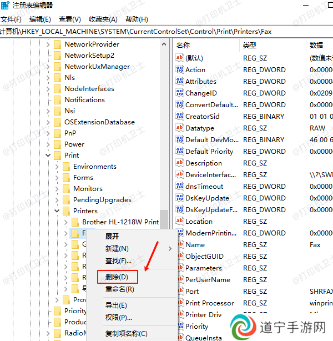The width and height of the screenshot is (333, 341).
Task: Click the registry path address bar
Action: coord(167,32)
